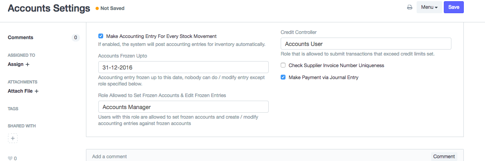
Task: Toggle Make Accounting Entry For Every Stock Movement
Action: [x=101, y=36]
